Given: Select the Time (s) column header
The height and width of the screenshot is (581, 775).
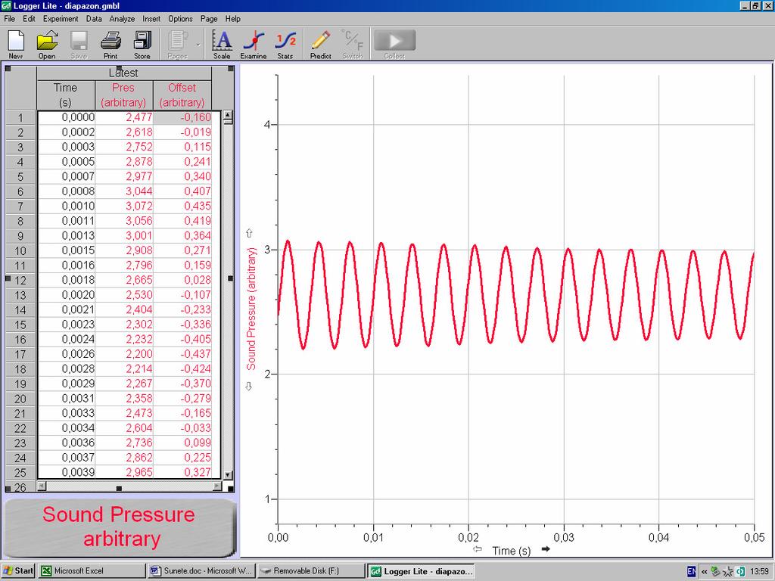Looking at the screenshot, I should click(65, 95).
